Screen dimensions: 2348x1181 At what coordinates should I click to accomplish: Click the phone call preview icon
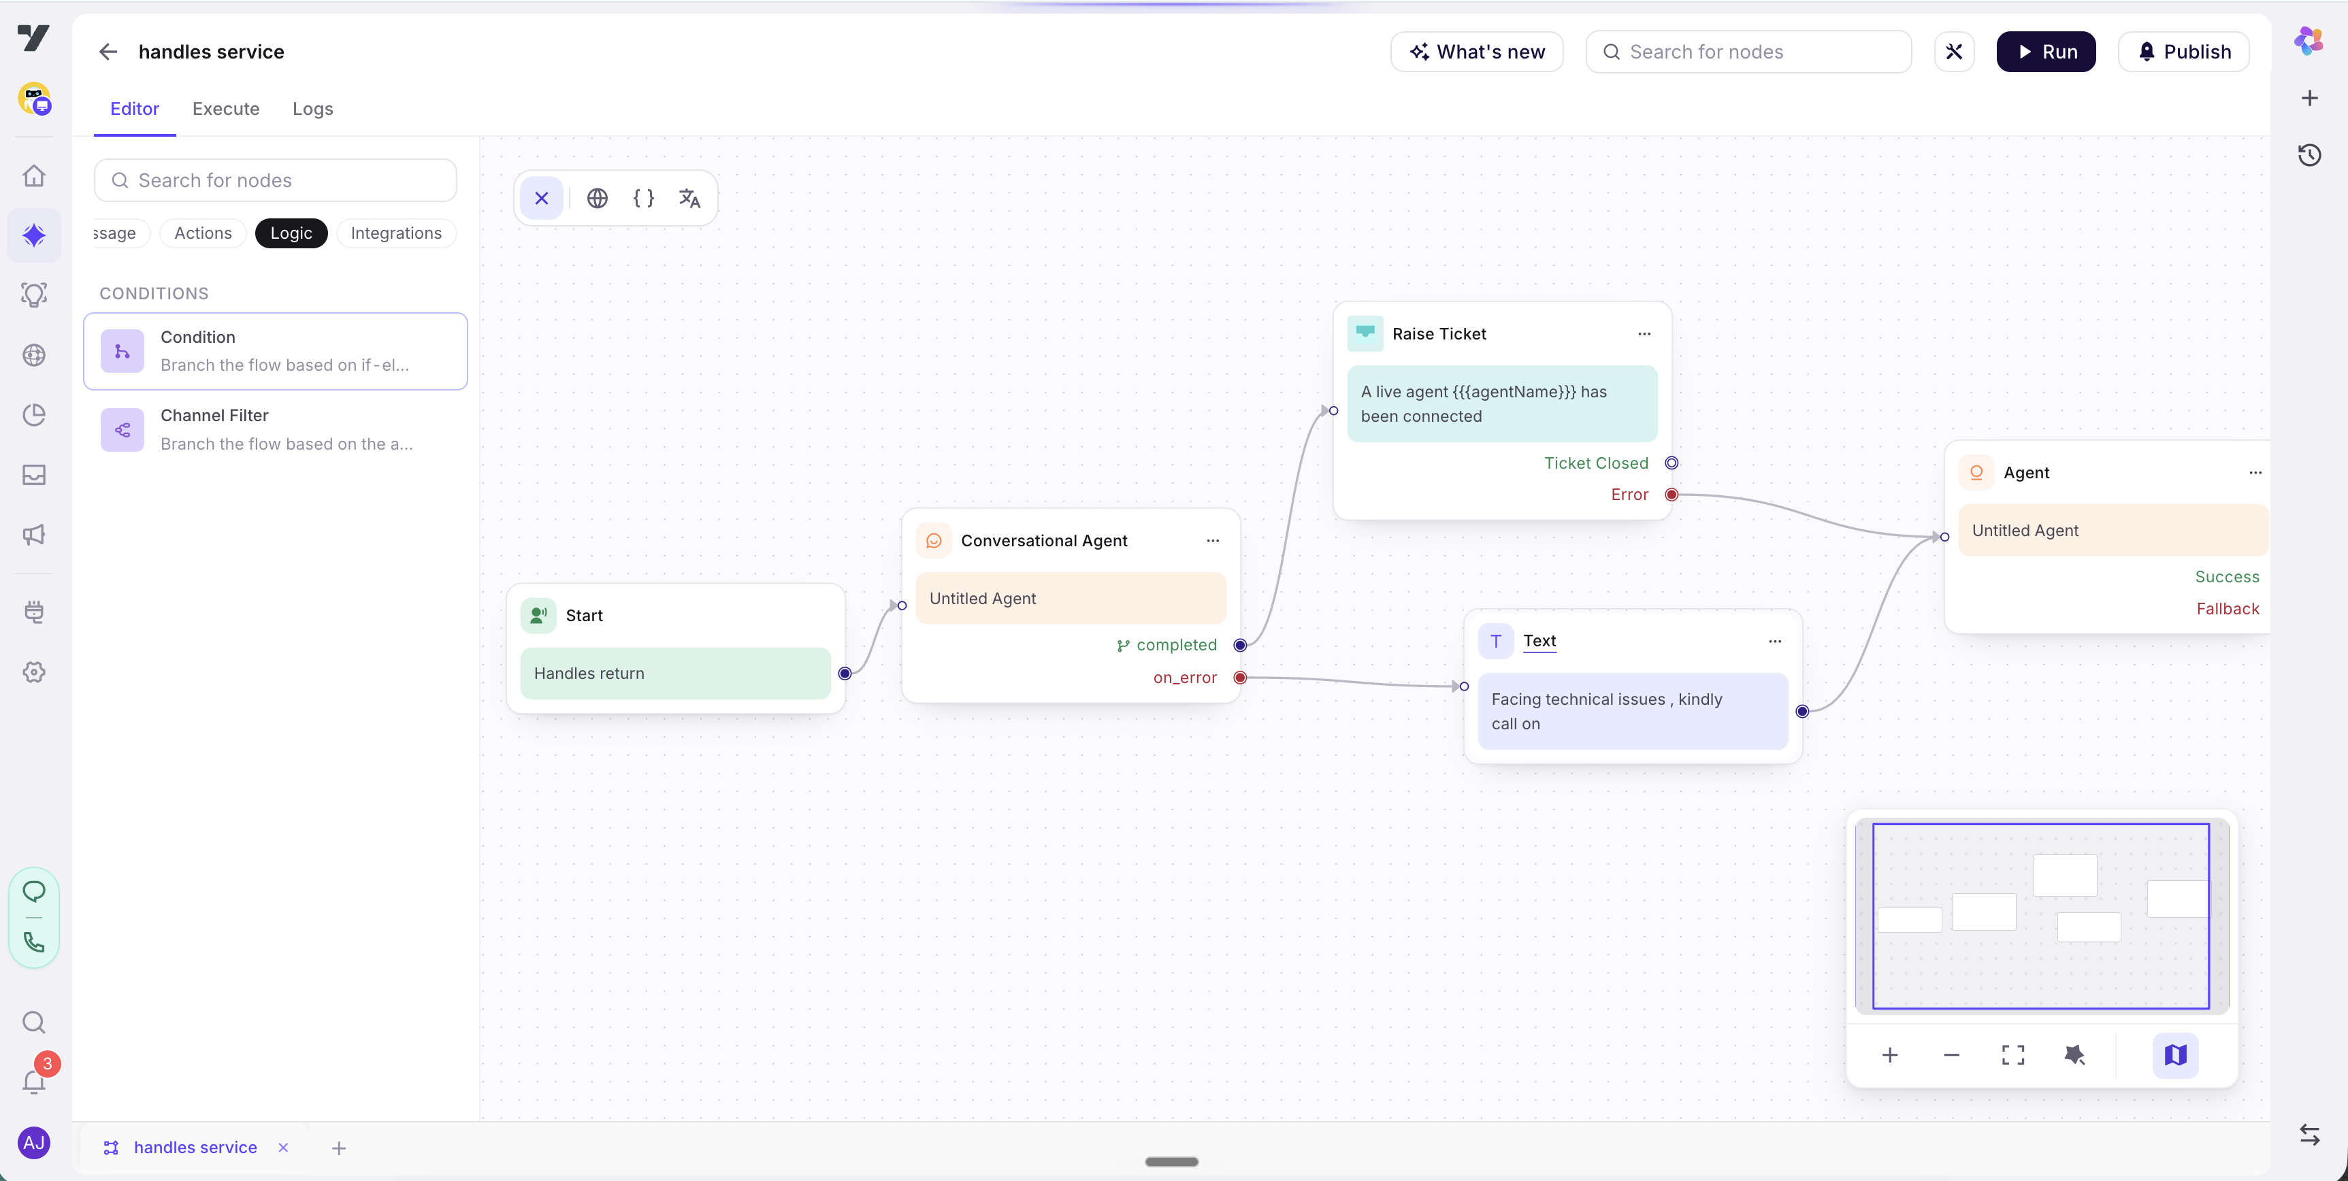34,942
